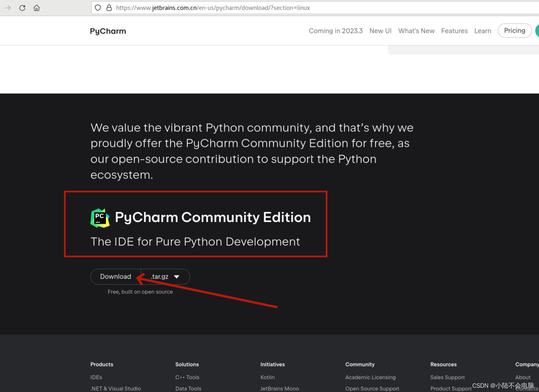Open Data Tools footer link
The image size is (539, 392).
coord(188,388)
